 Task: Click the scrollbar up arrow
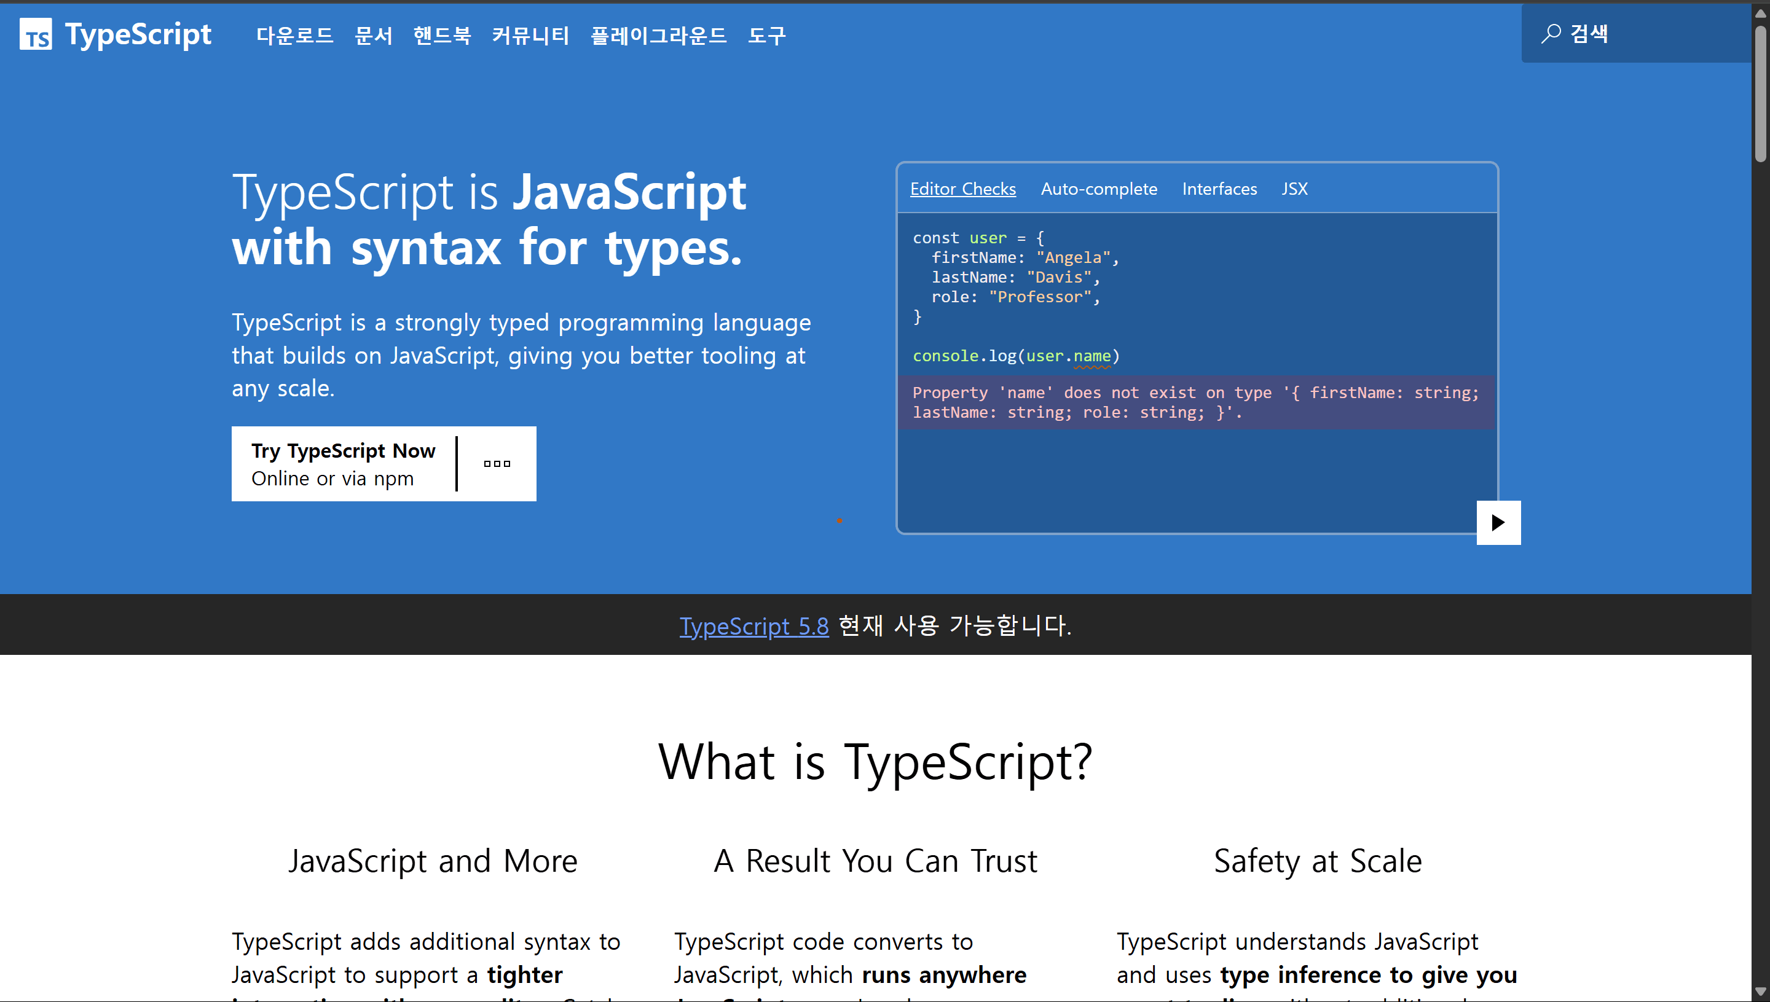[x=1760, y=12]
